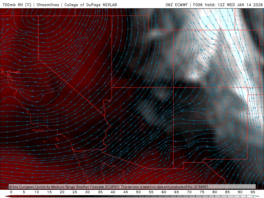Click the '35' color scale label
This screenshot has height=198, width=264.
[x=100, y=192]
